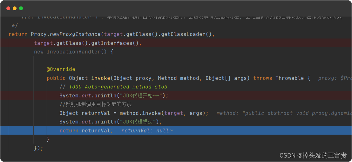
Task: Click the Proxy class name after return
Action: pos(39,34)
